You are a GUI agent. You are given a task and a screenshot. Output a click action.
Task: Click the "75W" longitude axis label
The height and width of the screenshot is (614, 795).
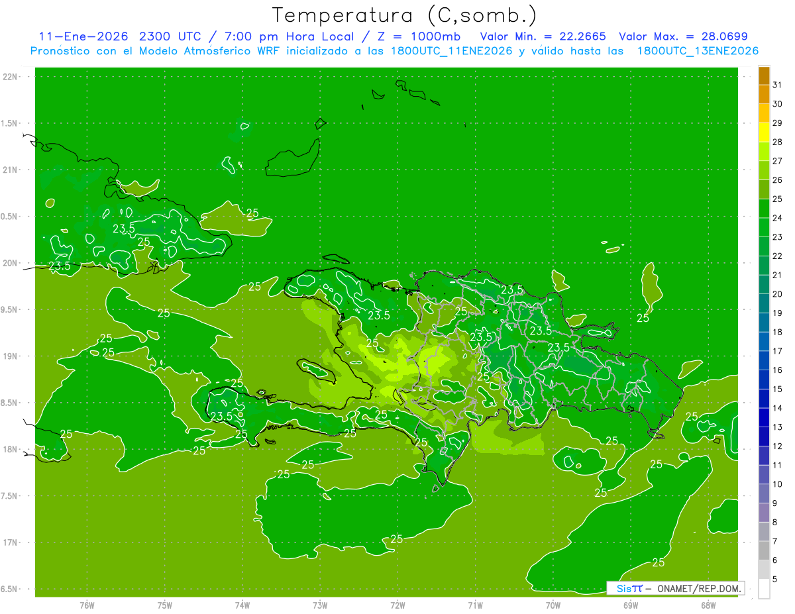(164, 605)
